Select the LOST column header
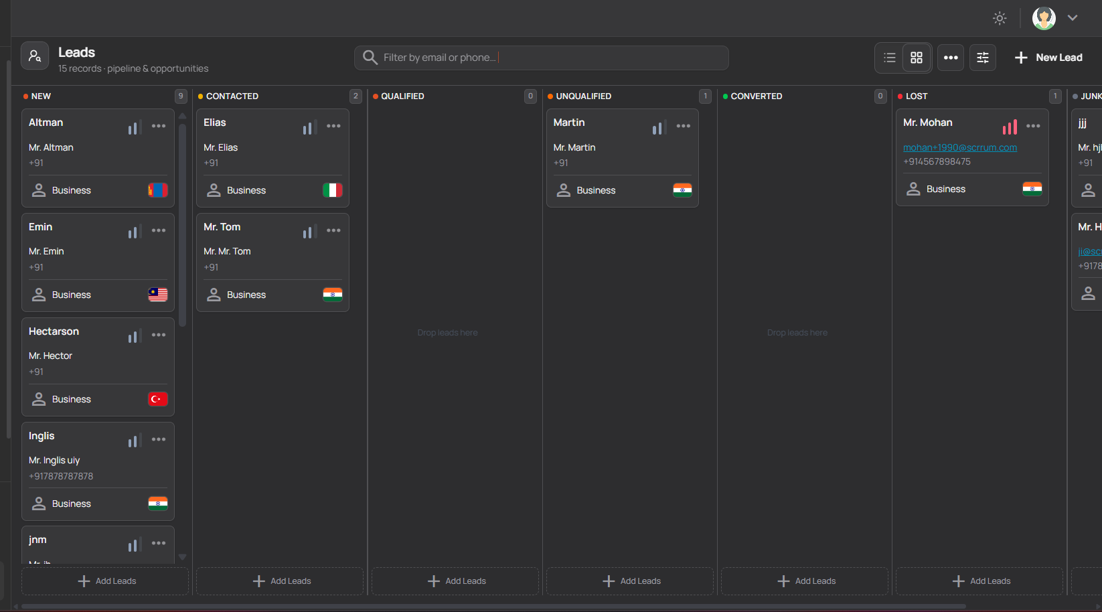 [x=917, y=96]
